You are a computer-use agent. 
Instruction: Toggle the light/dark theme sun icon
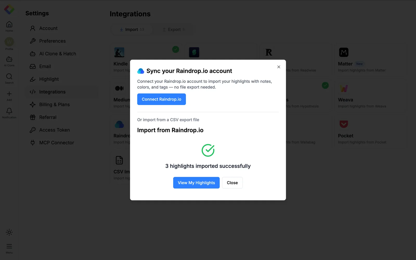[9, 232]
